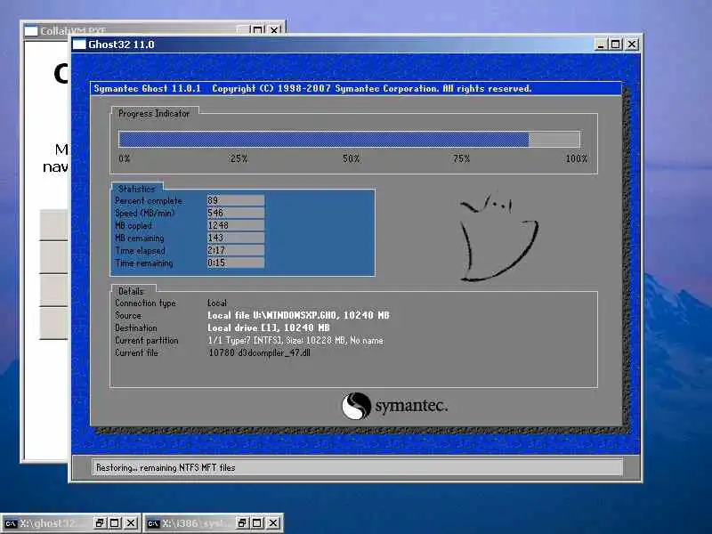
Task: Click the Symantec yin-yang logo
Action: tap(356, 406)
